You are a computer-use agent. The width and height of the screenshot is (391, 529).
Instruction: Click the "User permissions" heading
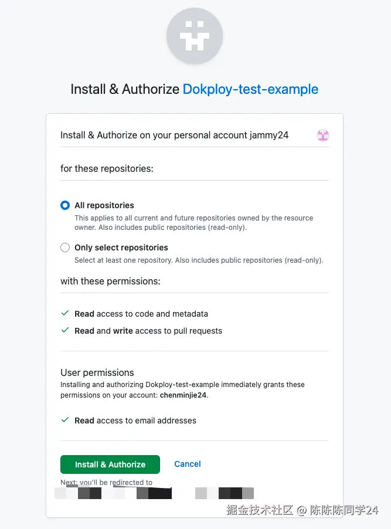click(97, 372)
